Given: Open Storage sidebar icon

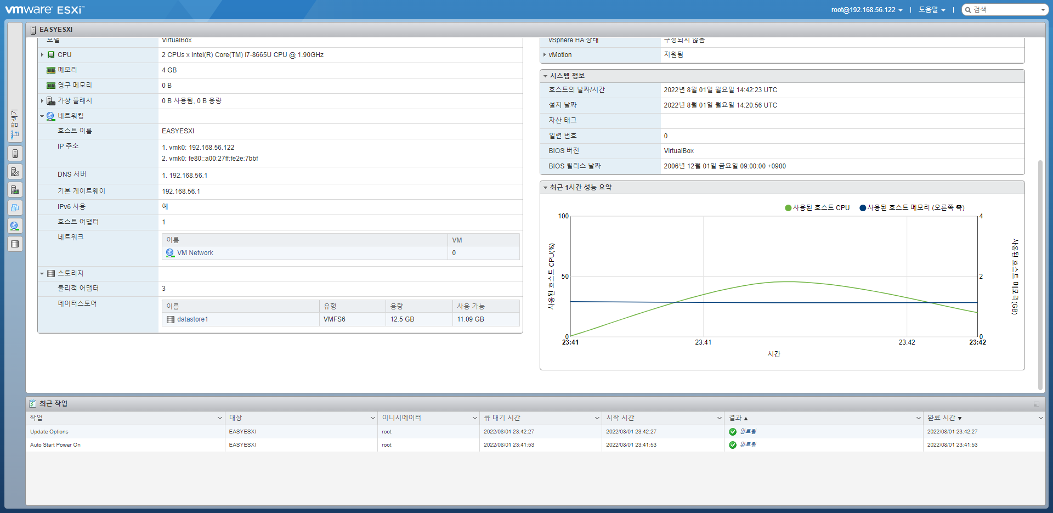Looking at the screenshot, I should tap(15, 244).
